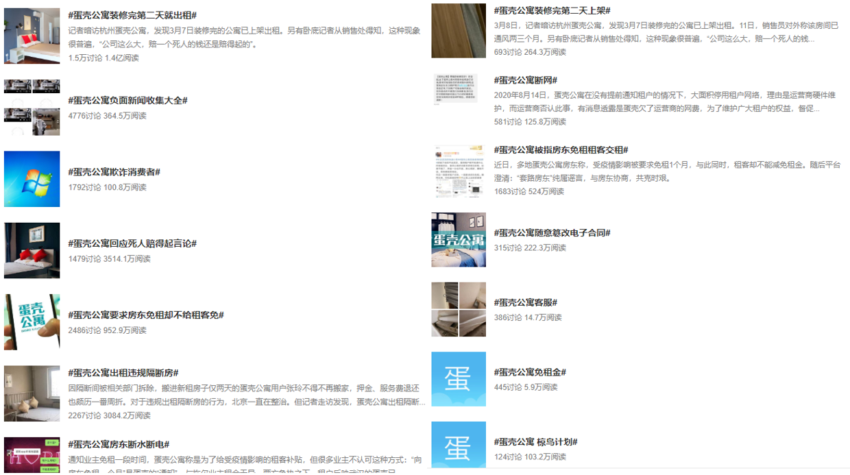Open topic #蛋壳公寓回应死人赔得起言论#
Viewport: 850px width, 475px height.
click(x=132, y=243)
